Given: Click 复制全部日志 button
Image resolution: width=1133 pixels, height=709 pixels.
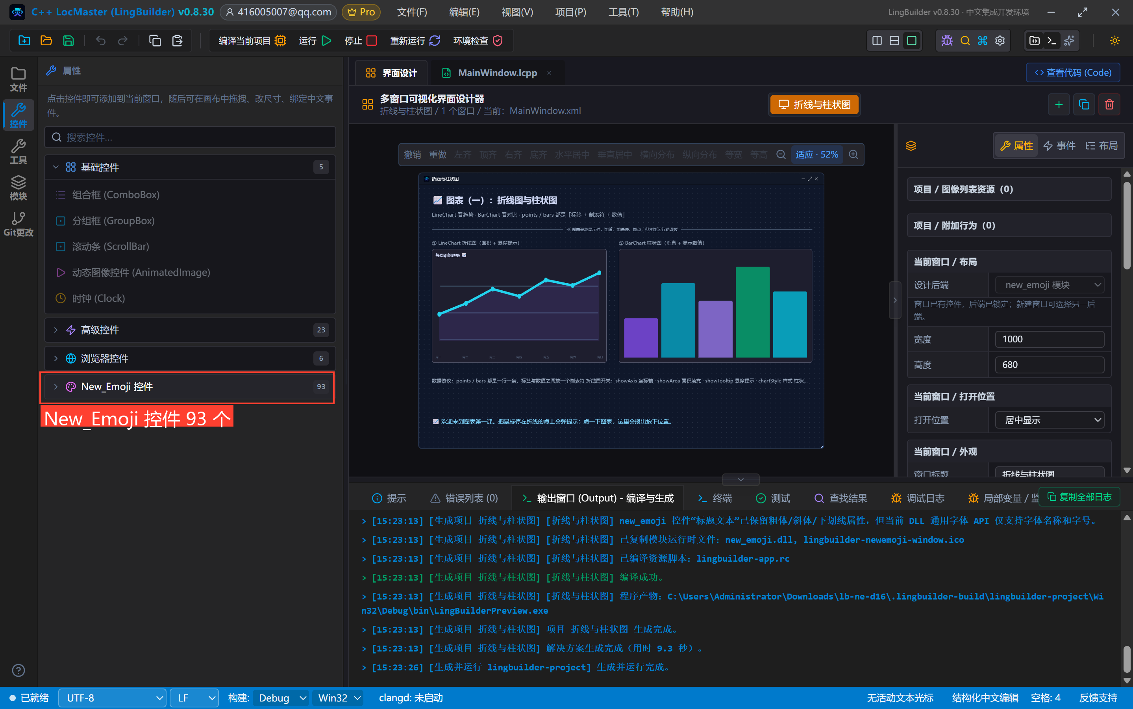Looking at the screenshot, I should [x=1079, y=497].
